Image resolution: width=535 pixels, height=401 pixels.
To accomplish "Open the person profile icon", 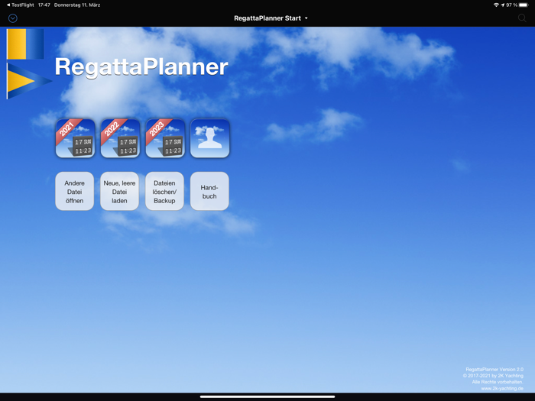I will [x=210, y=138].
